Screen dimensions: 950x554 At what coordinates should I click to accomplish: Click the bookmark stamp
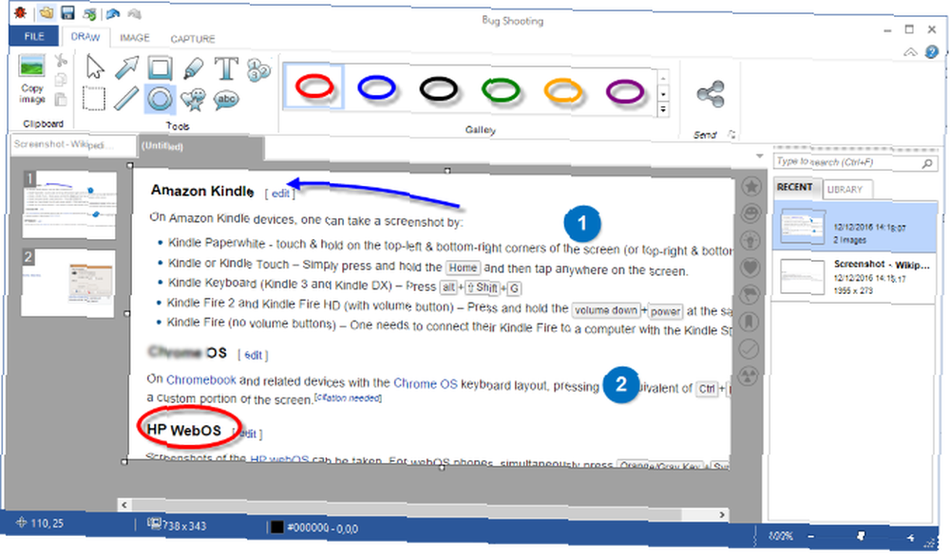tap(750, 322)
